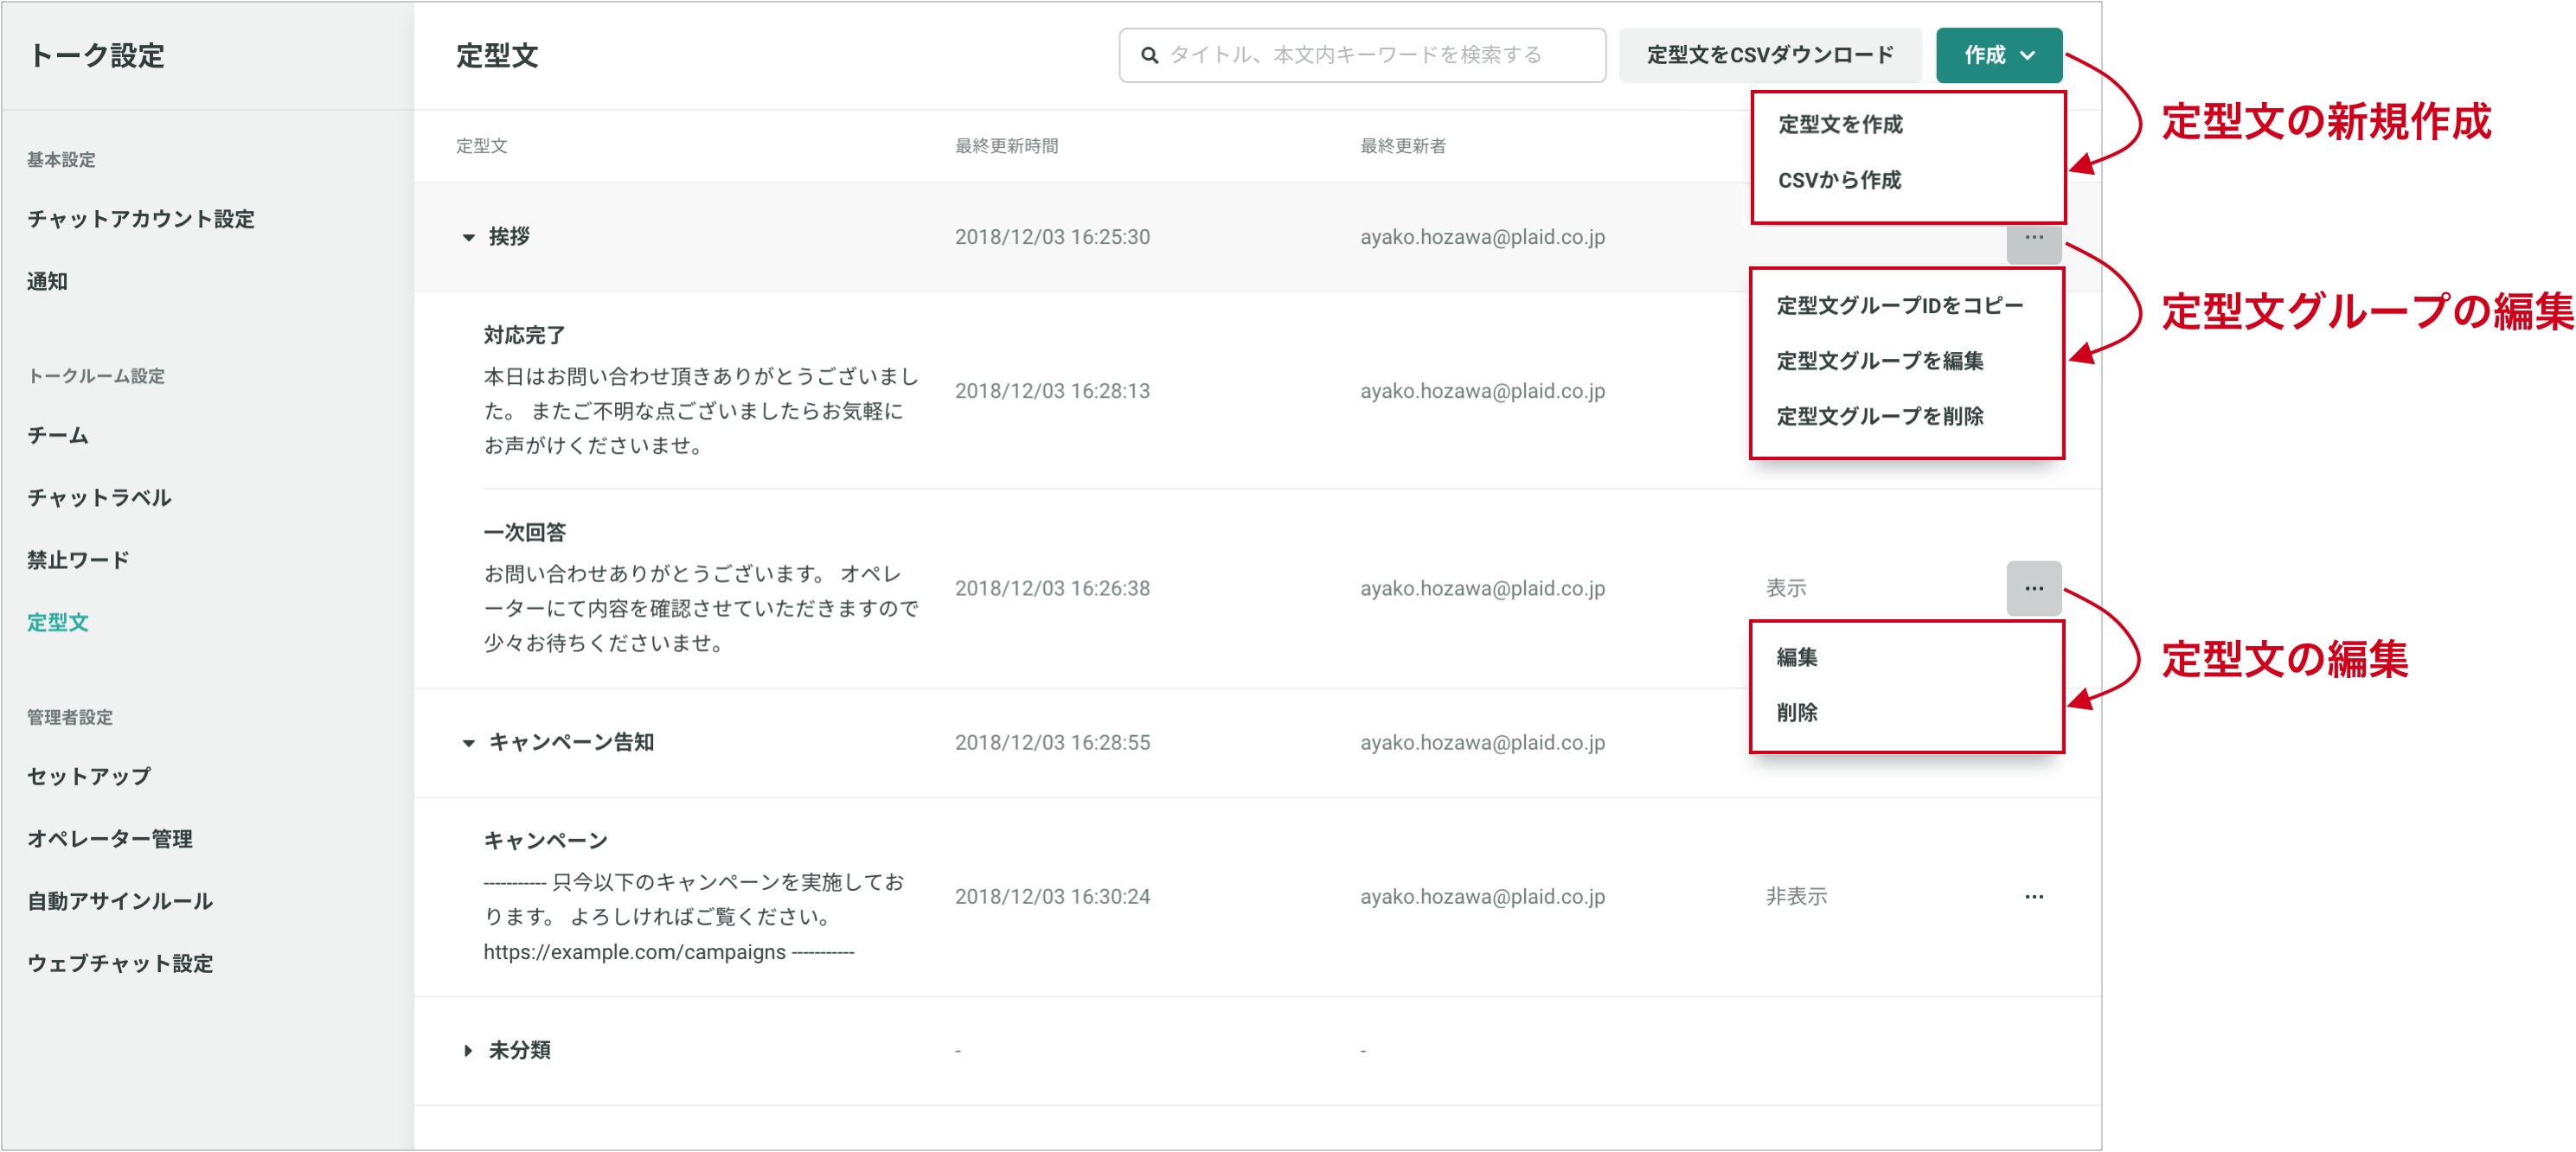Click the 対応完了 template title
2576x1152 pixels.
[524, 335]
